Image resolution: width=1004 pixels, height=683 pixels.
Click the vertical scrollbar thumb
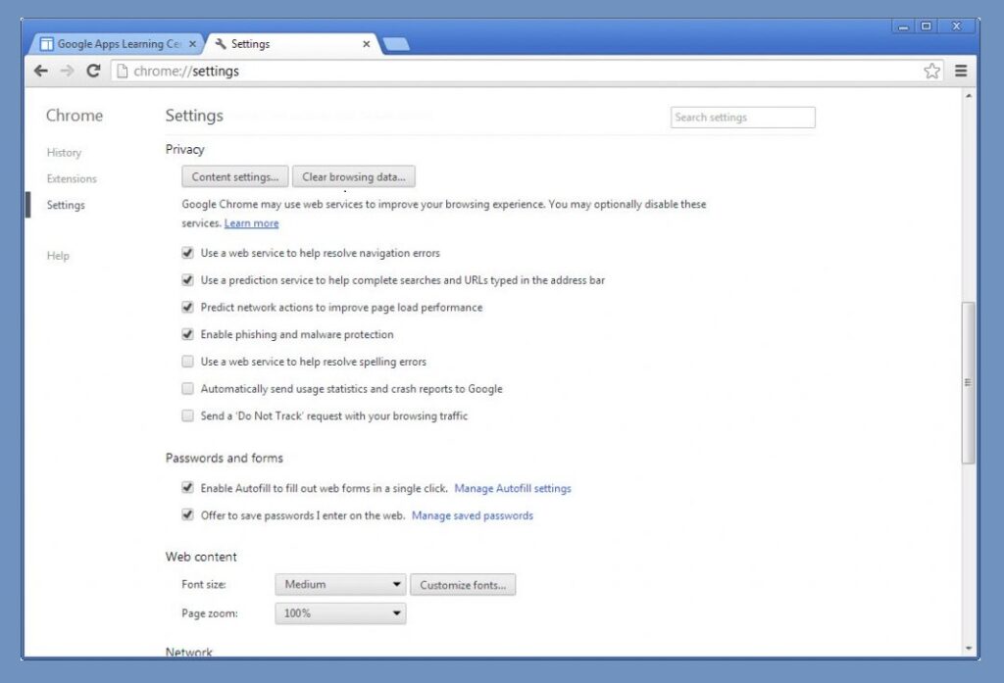pos(968,382)
